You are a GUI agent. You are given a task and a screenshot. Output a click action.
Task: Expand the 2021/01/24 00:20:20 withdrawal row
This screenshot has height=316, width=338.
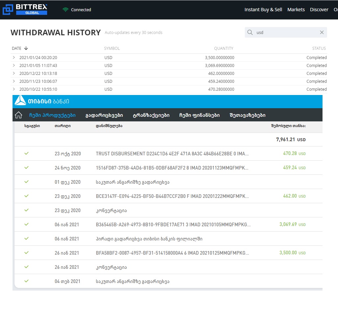[14, 57]
